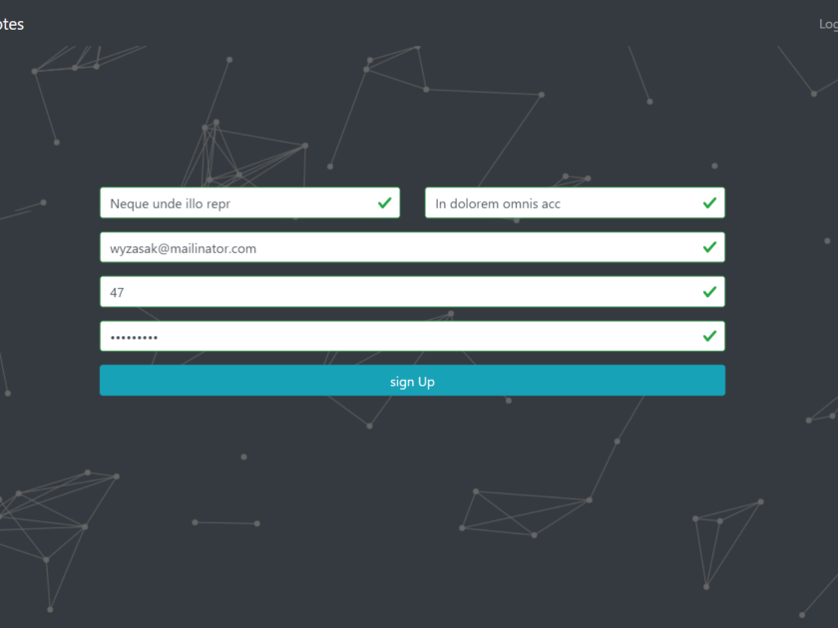Click the green checkmark beside the age value
The image size is (838, 628).
pyautogui.click(x=709, y=291)
